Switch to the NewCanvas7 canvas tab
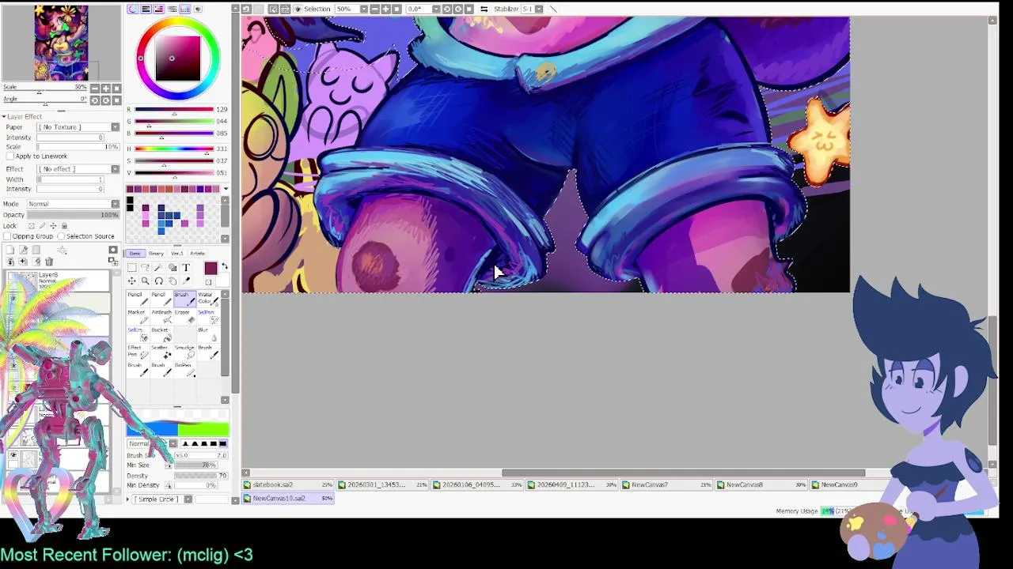 (x=666, y=485)
